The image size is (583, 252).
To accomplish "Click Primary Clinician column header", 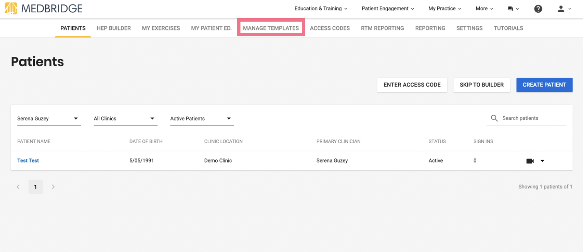I will (338, 141).
